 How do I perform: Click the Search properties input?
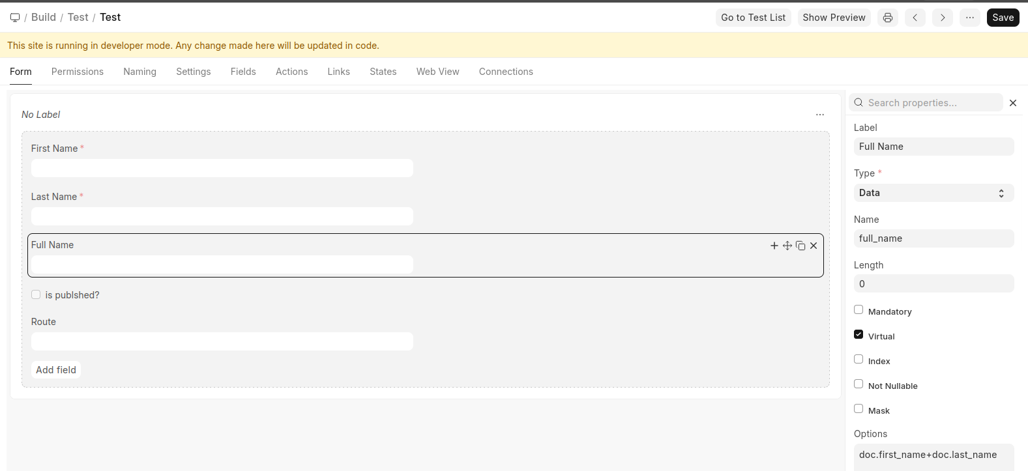pyautogui.click(x=932, y=103)
